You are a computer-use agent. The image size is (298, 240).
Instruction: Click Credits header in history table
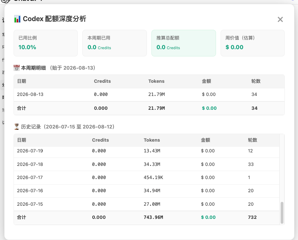(x=100, y=140)
